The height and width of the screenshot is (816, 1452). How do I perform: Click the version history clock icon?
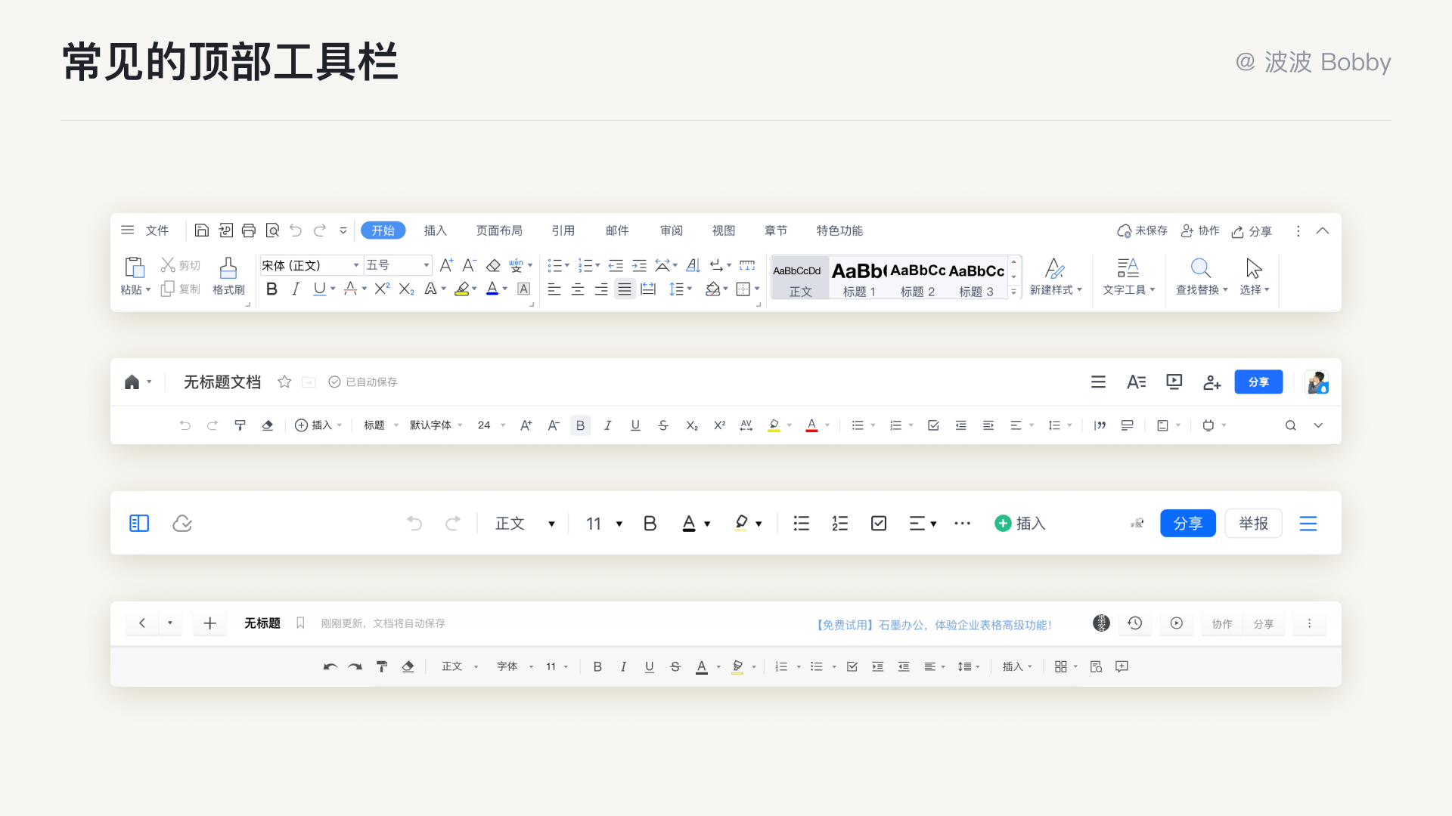coord(1135,623)
